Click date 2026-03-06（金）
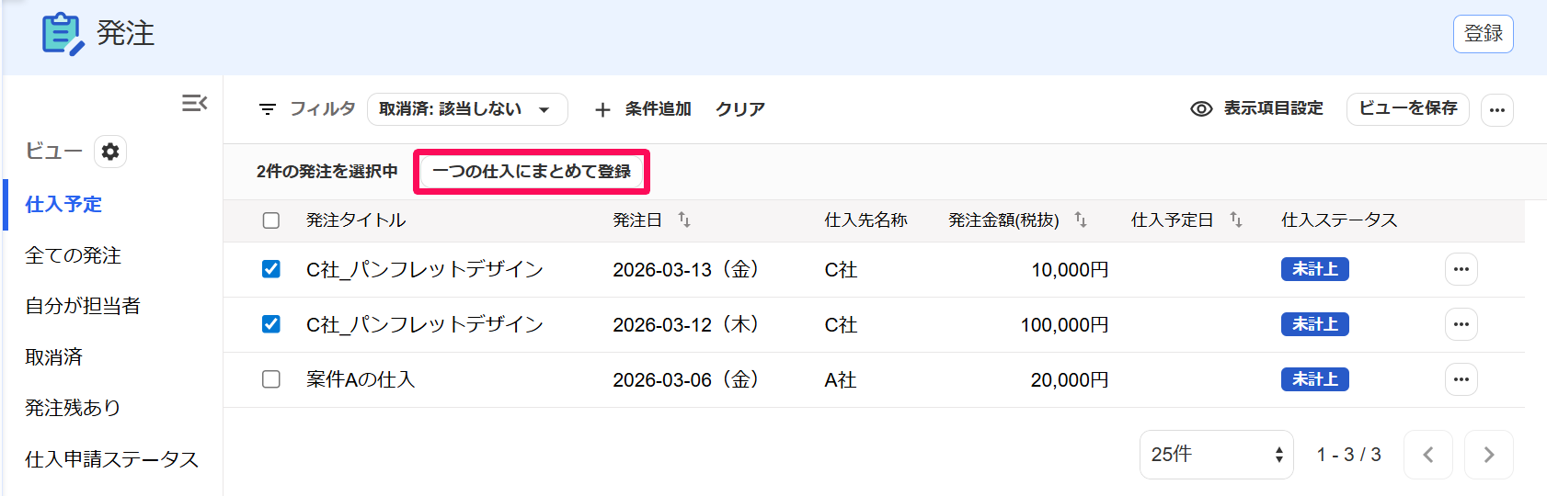Viewport: 1547px width, 496px height. [x=686, y=380]
